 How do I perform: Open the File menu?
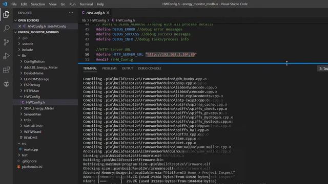tap(14, 4)
